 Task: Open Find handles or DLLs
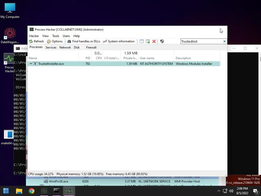click(84, 41)
